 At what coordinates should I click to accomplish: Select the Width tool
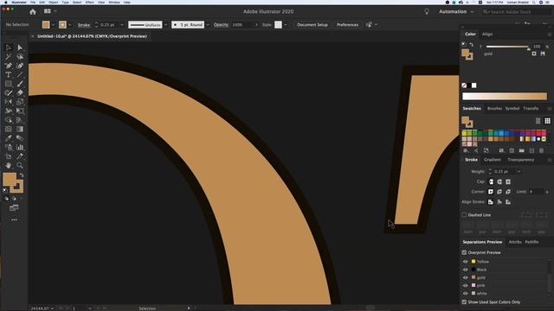[9, 111]
